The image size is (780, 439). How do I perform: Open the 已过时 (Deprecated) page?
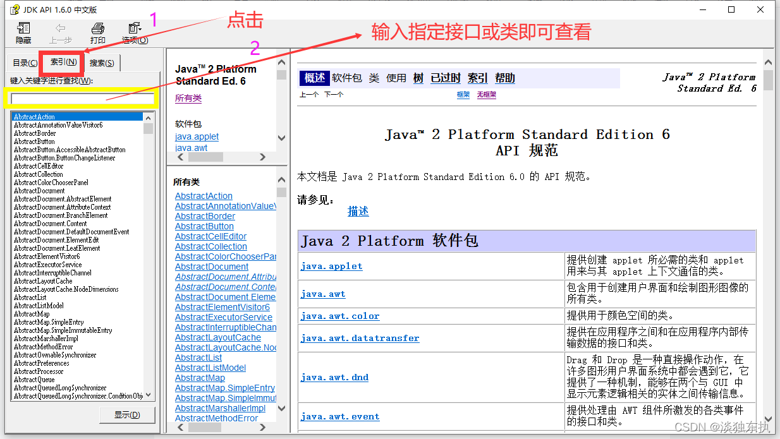[x=445, y=77]
